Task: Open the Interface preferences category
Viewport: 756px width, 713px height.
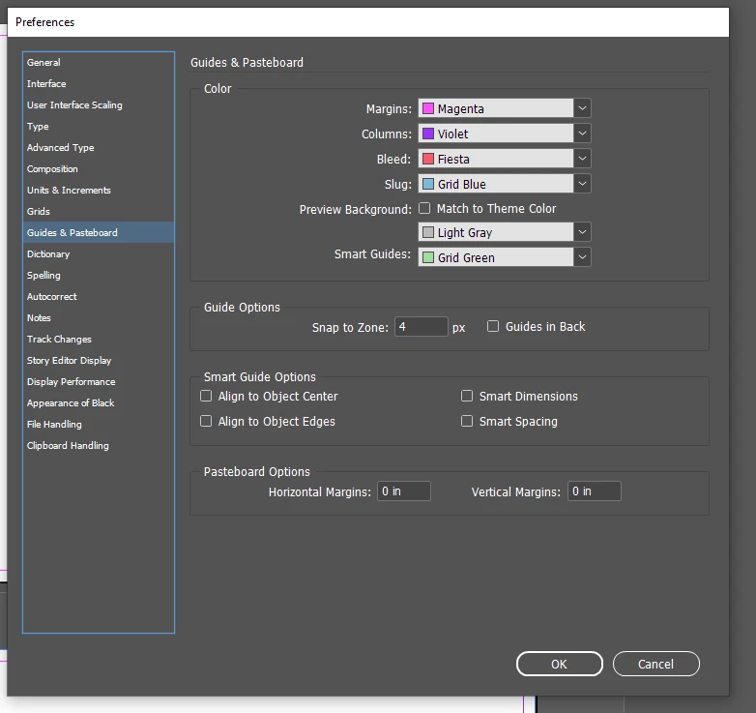Action: [99, 83]
